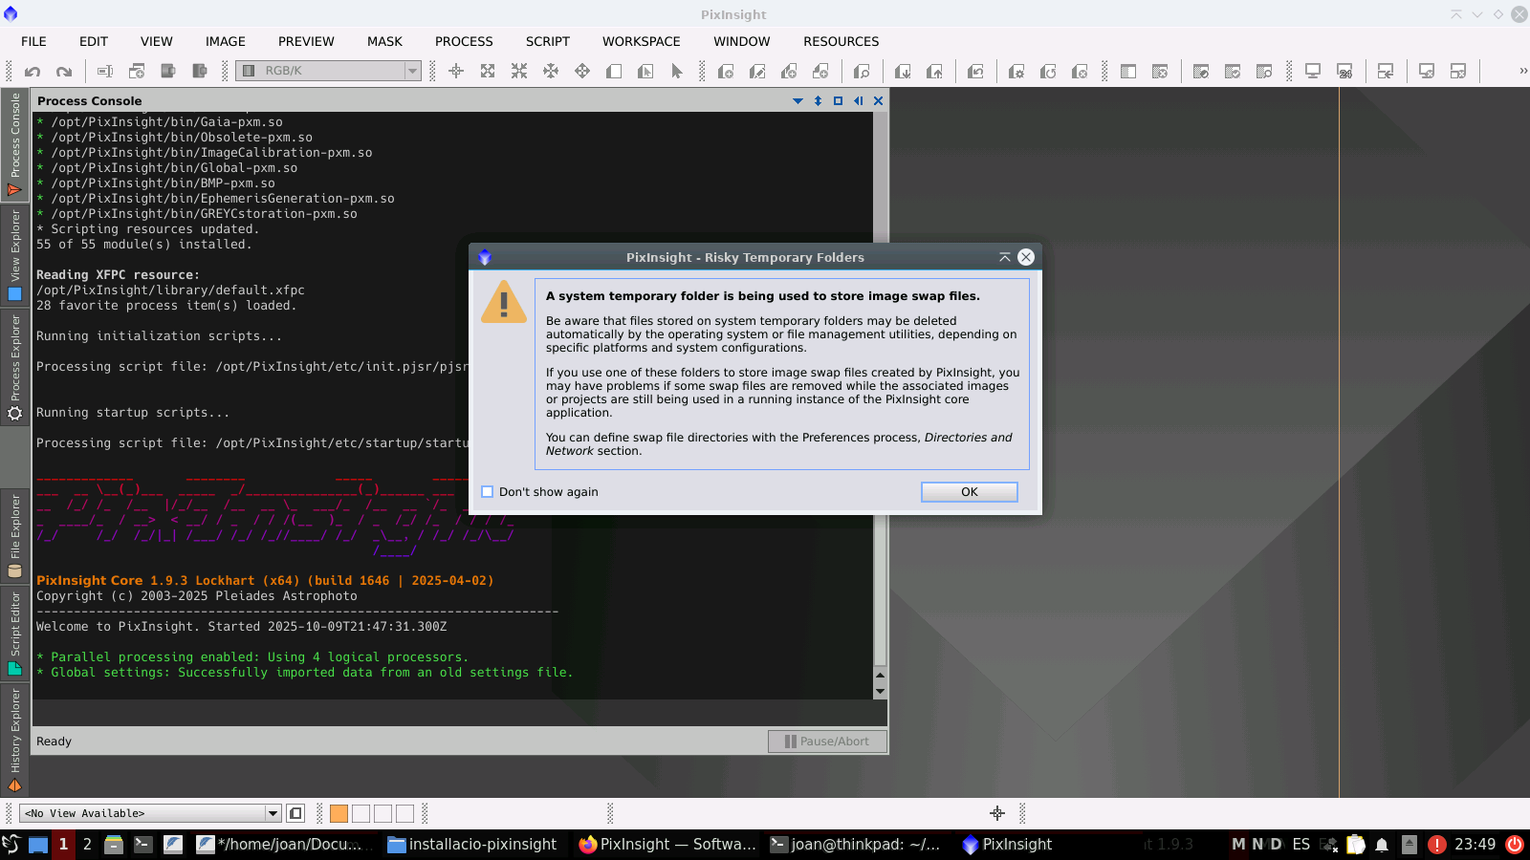Select the arrow pointer tool icon

677,72
